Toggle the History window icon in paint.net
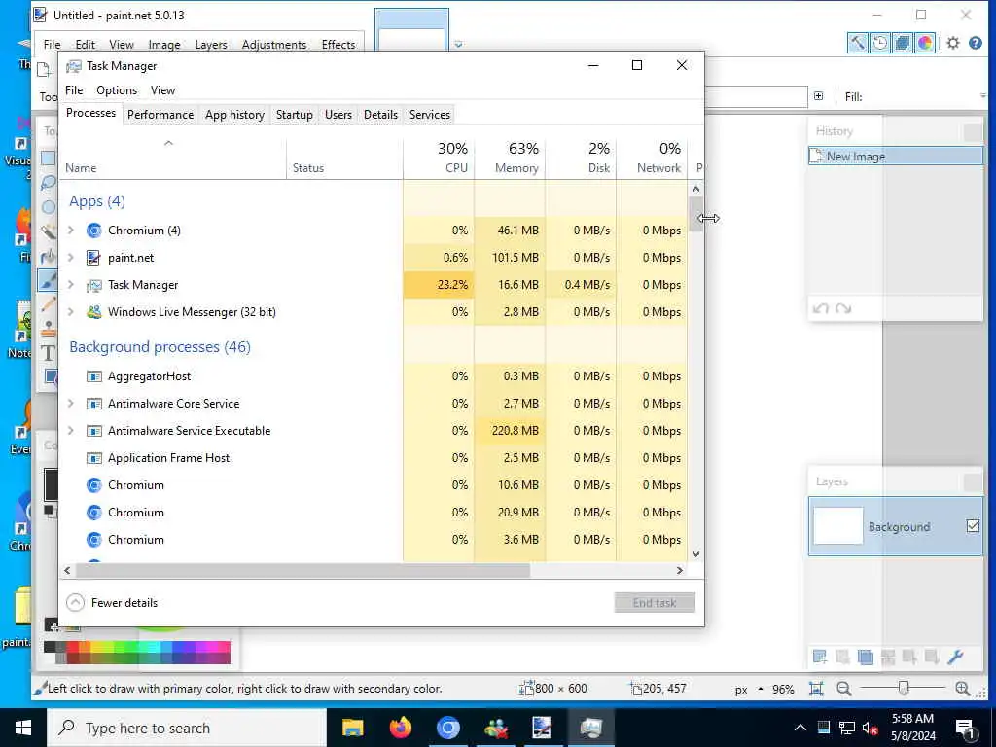This screenshot has height=747, width=996. pos(880,43)
